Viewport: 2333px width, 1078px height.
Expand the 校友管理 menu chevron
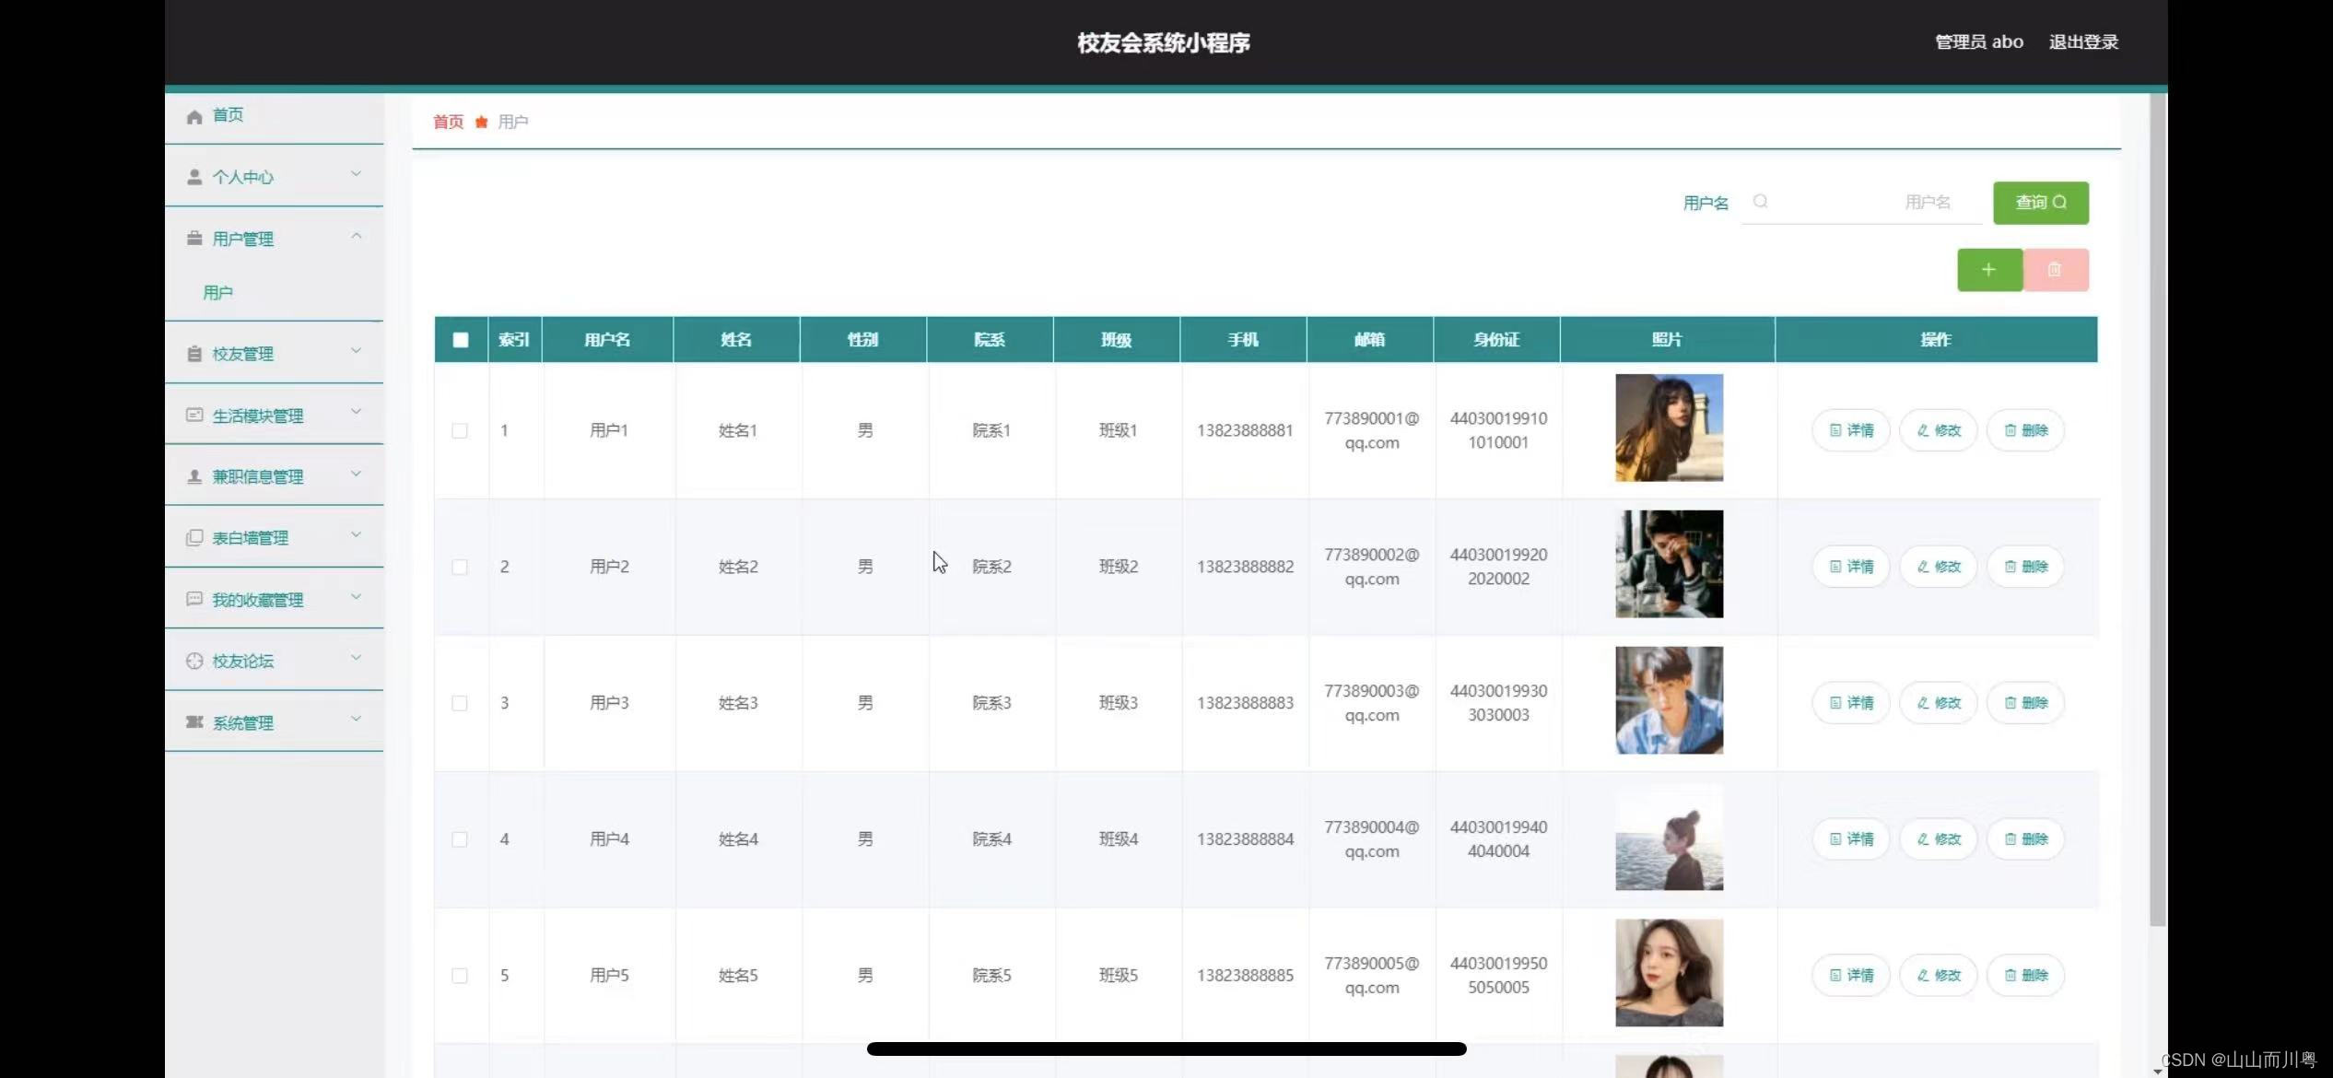(356, 351)
